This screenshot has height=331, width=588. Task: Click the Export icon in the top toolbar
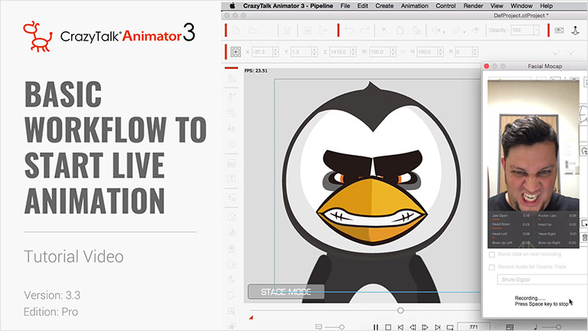(x=323, y=31)
